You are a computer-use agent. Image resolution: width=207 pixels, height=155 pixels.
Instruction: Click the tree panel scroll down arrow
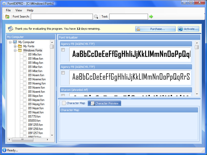(52, 135)
